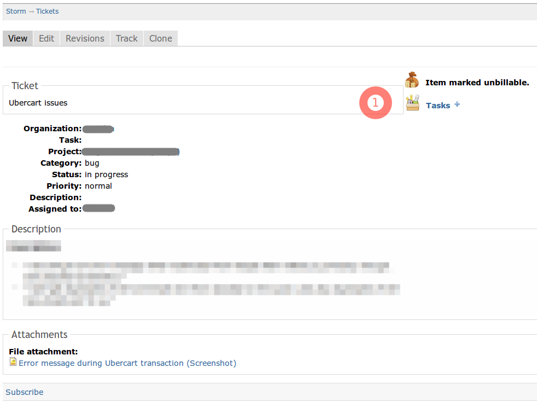Open the Revisions tab

click(x=85, y=38)
